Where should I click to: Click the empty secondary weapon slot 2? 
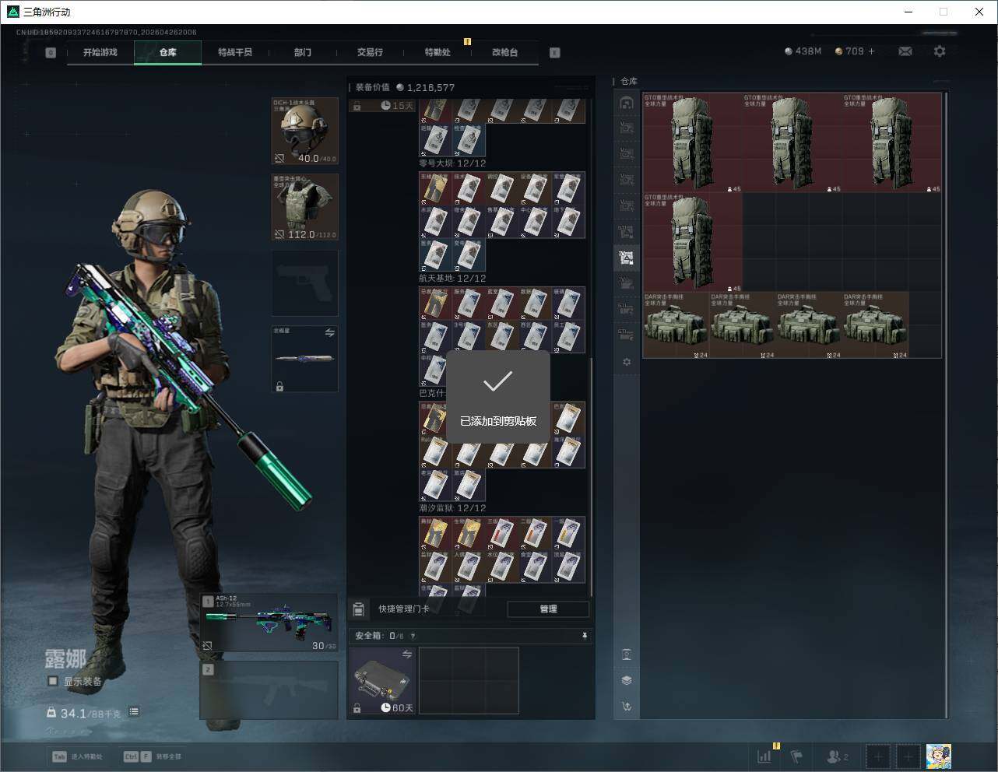269,690
